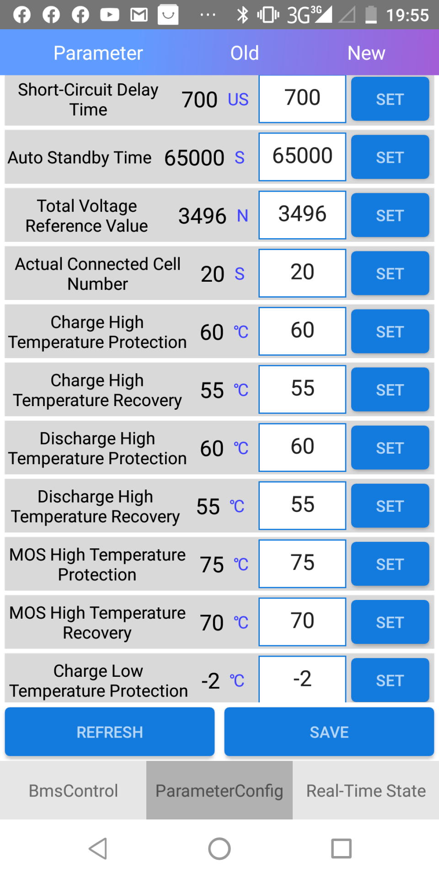Image resolution: width=439 pixels, height=878 pixels.
Task: Tap the battery status icon
Action: tap(371, 15)
